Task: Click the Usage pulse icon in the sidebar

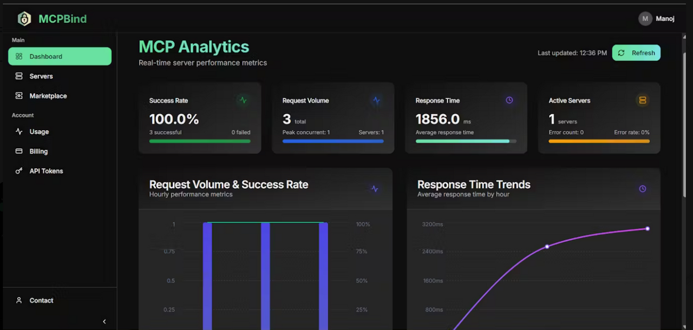Action: coord(19,131)
